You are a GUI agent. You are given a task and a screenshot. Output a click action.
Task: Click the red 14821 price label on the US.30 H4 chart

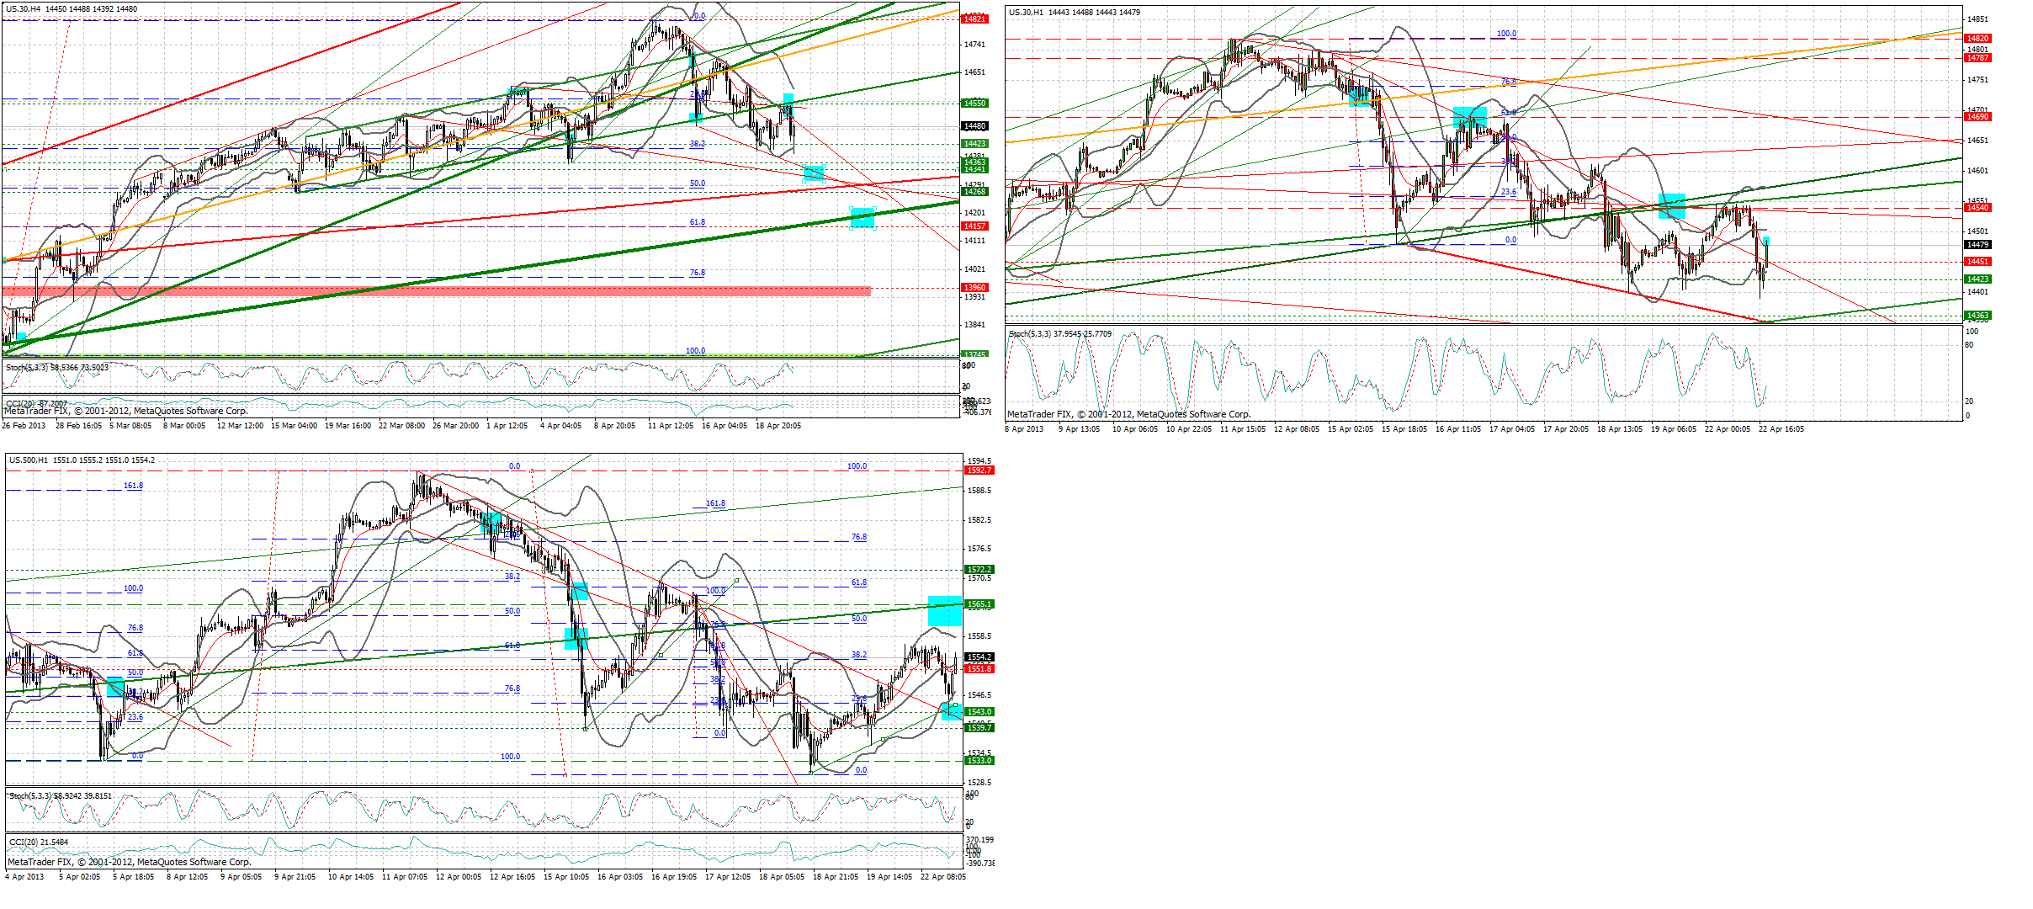(x=974, y=19)
